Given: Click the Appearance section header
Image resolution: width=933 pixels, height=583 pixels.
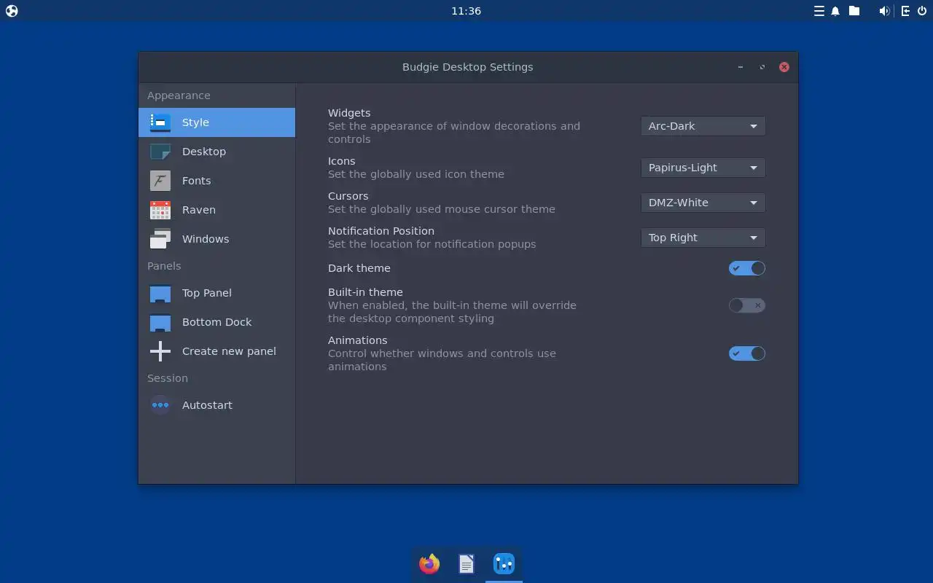Looking at the screenshot, I should click(179, 95).
